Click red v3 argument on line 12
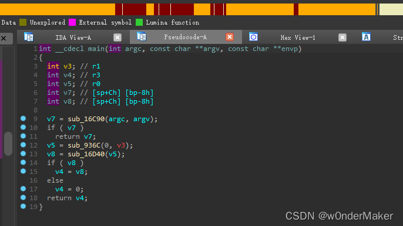The image size is (403, 226). (x=121, y=145)
